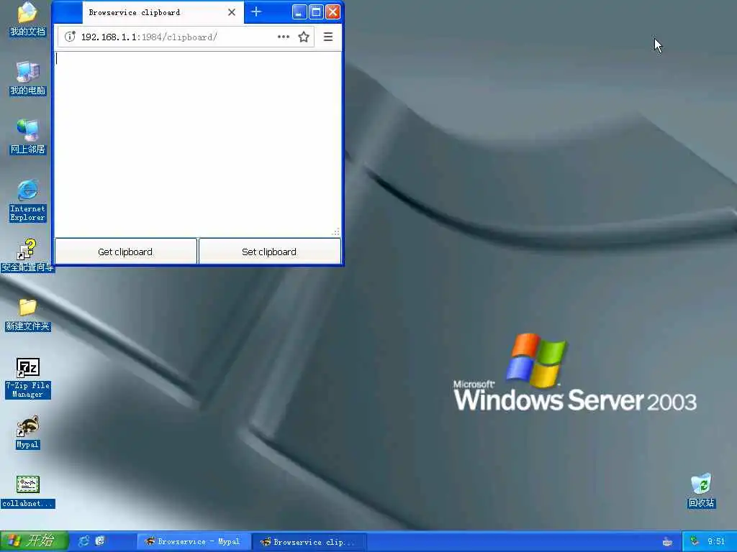Open the My Documents desktop icon
737x552 pixels.
tap(27, 19)
